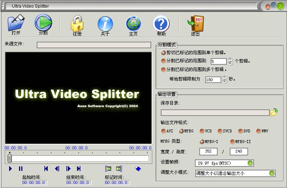The width and height of the screenshot is (287, 188).
Task: Visit the 主页 homepage icon
Action: [133, 26]
